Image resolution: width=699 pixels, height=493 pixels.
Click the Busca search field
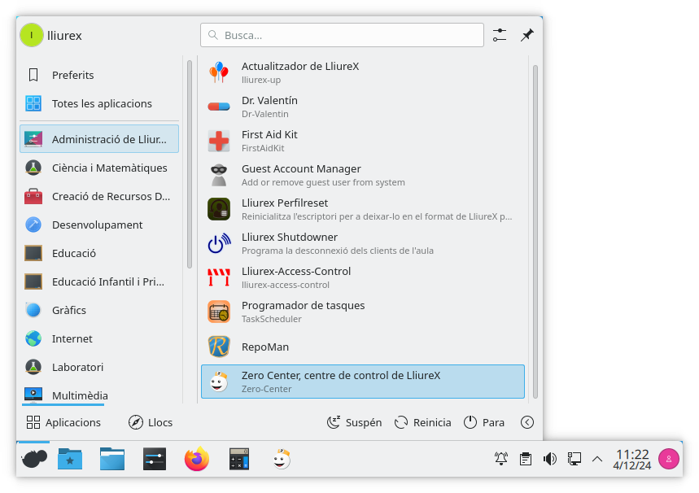342,35
